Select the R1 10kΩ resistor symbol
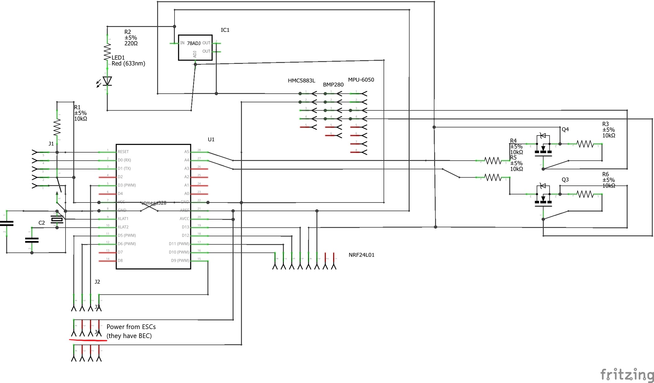The height and width of the screenshot is (383, 654). coord(57,127)
